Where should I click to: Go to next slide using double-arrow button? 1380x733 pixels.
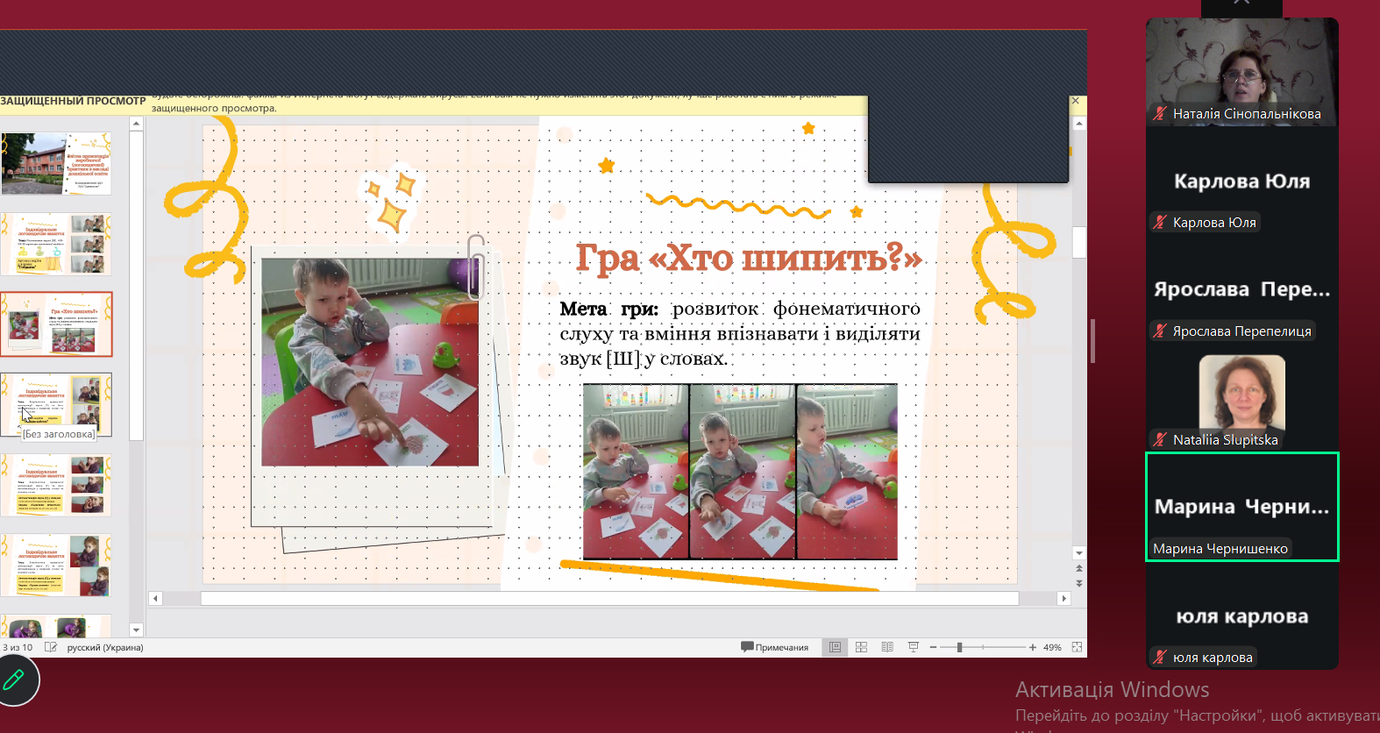coord(1079,583)
